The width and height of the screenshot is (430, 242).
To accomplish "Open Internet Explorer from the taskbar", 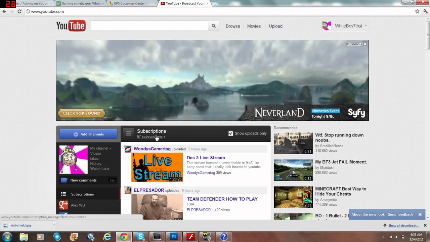I will click(107, 237).
